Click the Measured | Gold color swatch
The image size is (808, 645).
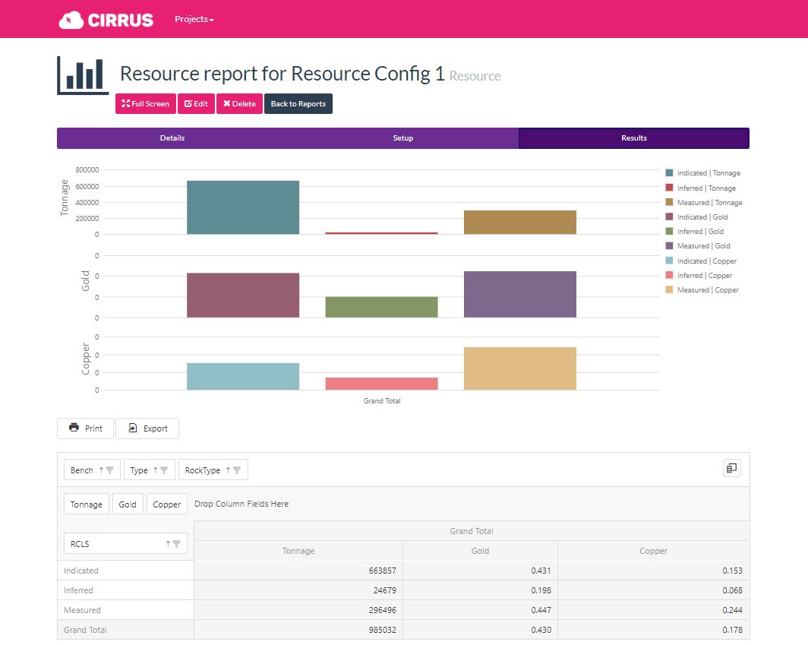click(669, 246)
